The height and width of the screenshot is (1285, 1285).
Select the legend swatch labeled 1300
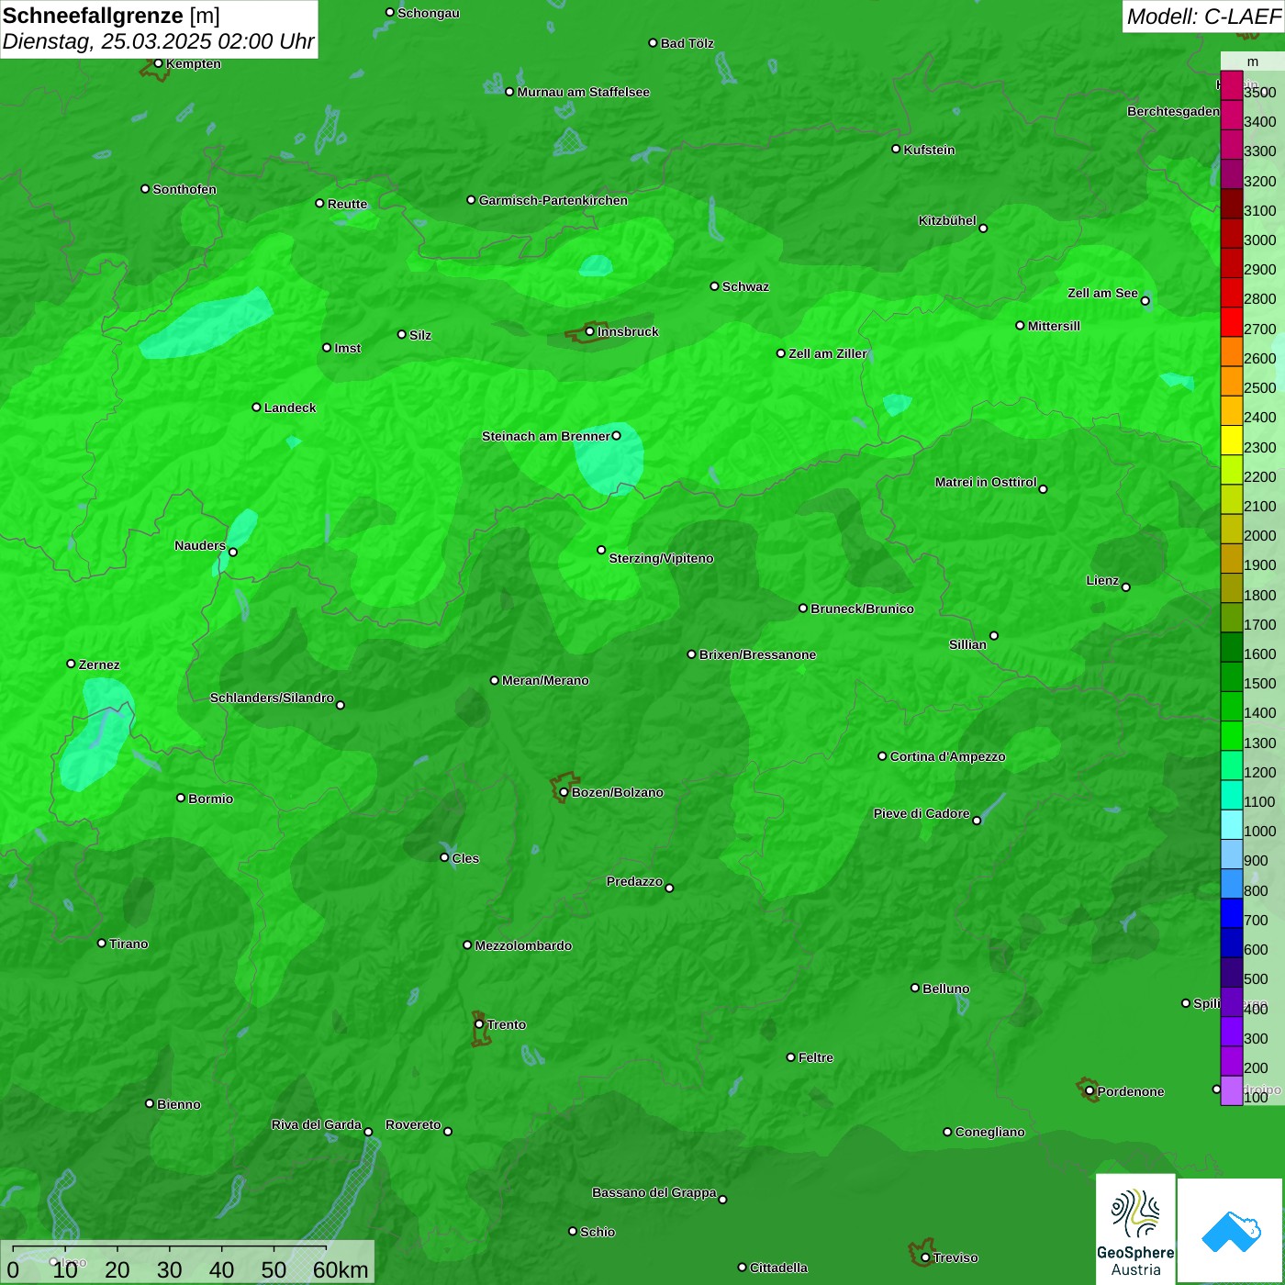[x=1232, y=736]
